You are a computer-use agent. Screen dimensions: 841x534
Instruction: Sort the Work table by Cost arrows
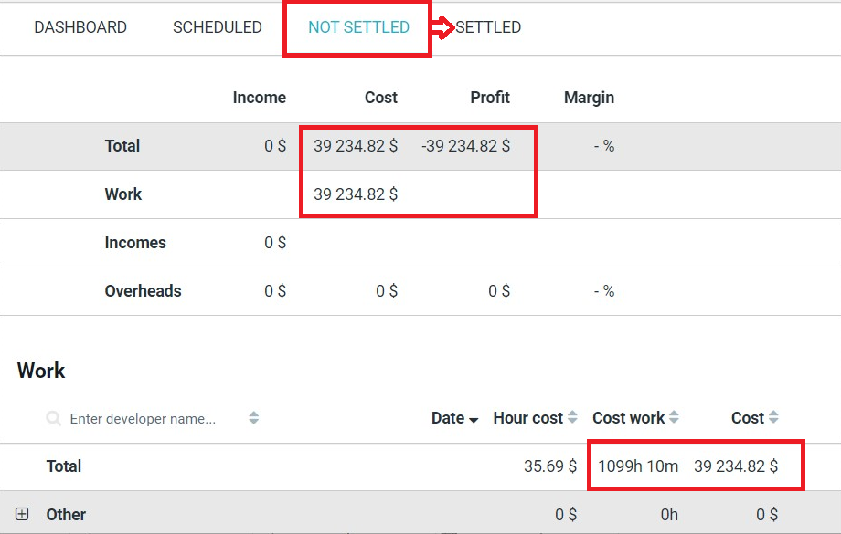coord(772,416)
